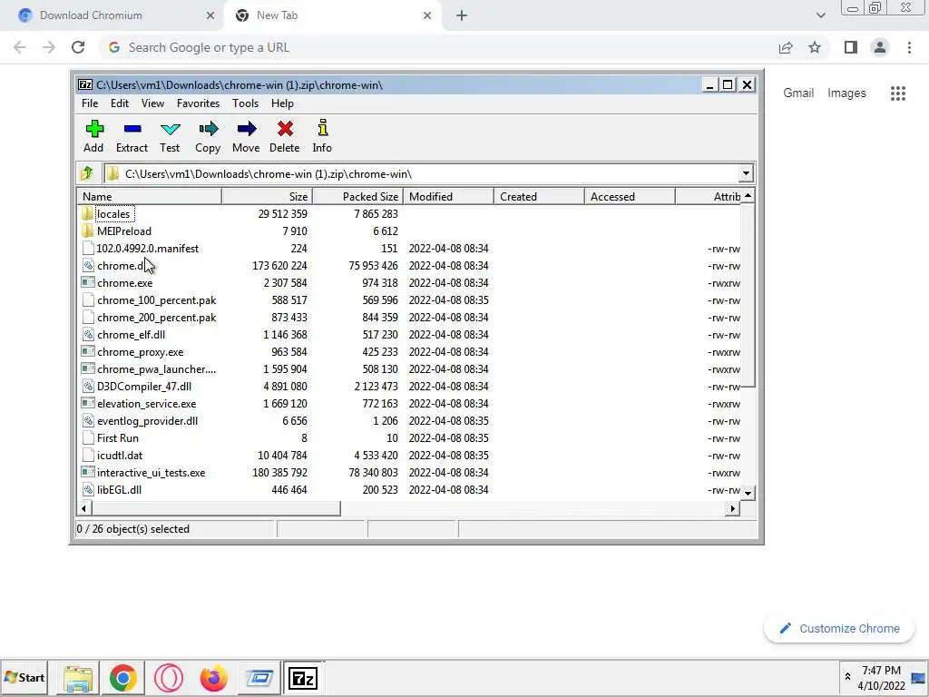Sort by the Packed Size column header
929x697 pixels.
(x=357, y=197)
